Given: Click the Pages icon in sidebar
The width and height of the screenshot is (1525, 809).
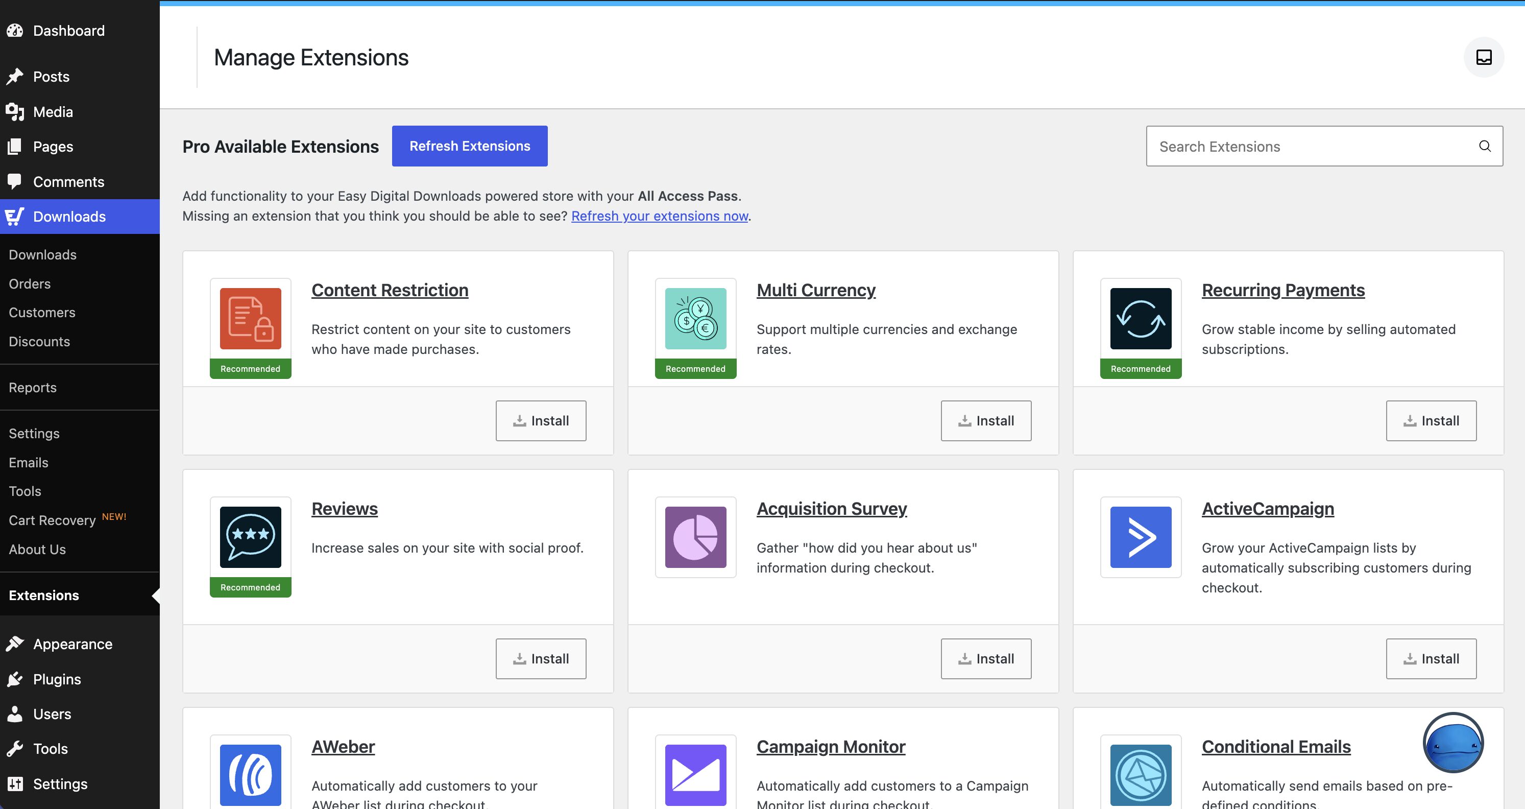Looking at the screenshot, I should pyautogui.click(x=15, y=146).
